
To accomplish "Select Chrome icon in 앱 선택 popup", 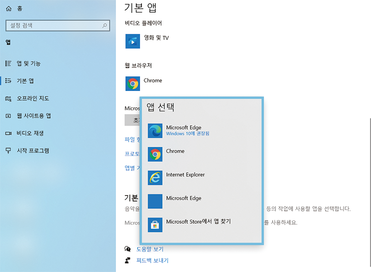I will (155, 154).
